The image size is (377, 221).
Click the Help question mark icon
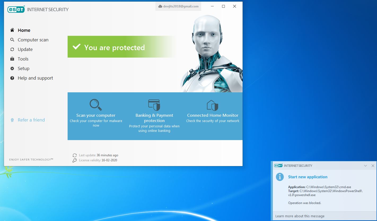click(x=12, y=78)
